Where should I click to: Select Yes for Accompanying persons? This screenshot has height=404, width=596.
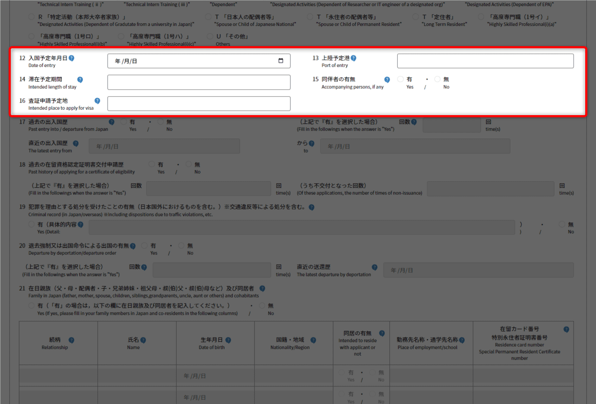[400, 79]
